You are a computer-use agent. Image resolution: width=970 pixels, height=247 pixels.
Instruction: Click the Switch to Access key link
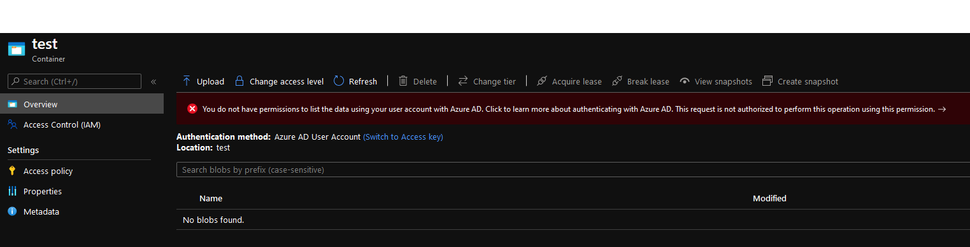[403, 137]
